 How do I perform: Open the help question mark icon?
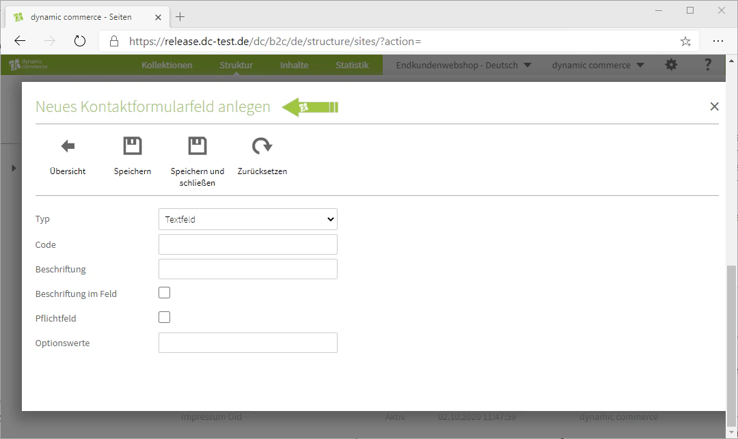point(707,65)
